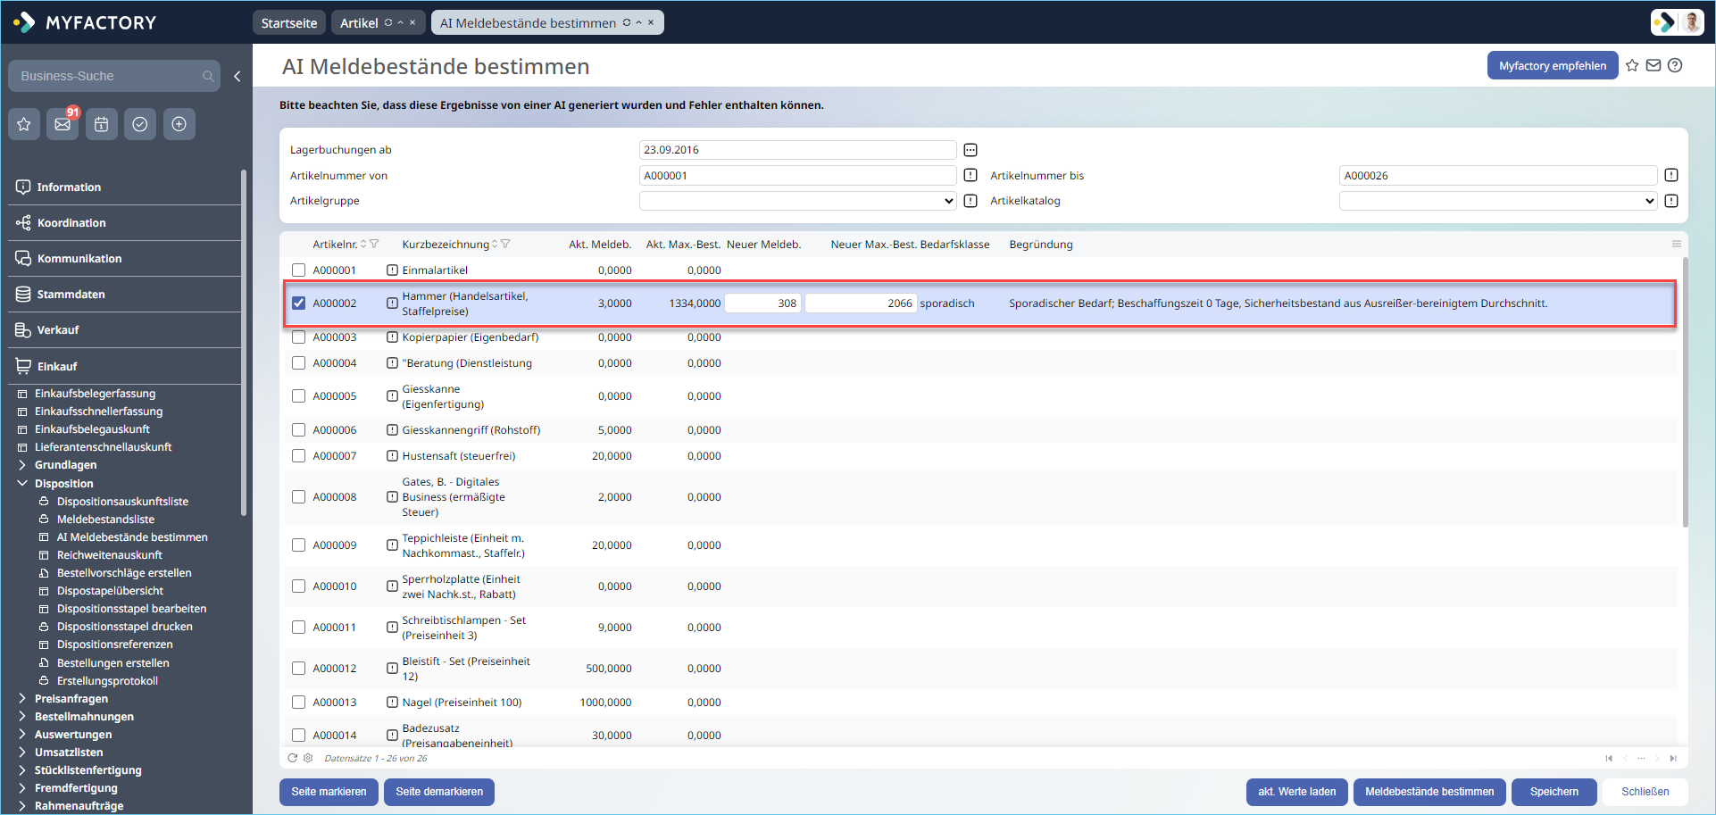Collapse the sidebar with the left chevron
Screen dimensions: 1716x815
tap(237, 77)
